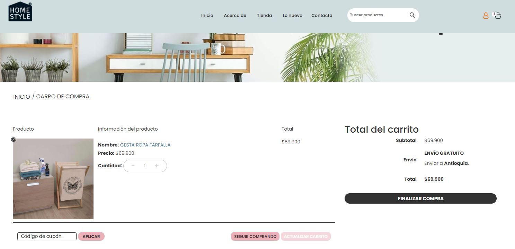Click the Código de cupón input field
This screenshot has height=249, width=515.
coord(47,237)
